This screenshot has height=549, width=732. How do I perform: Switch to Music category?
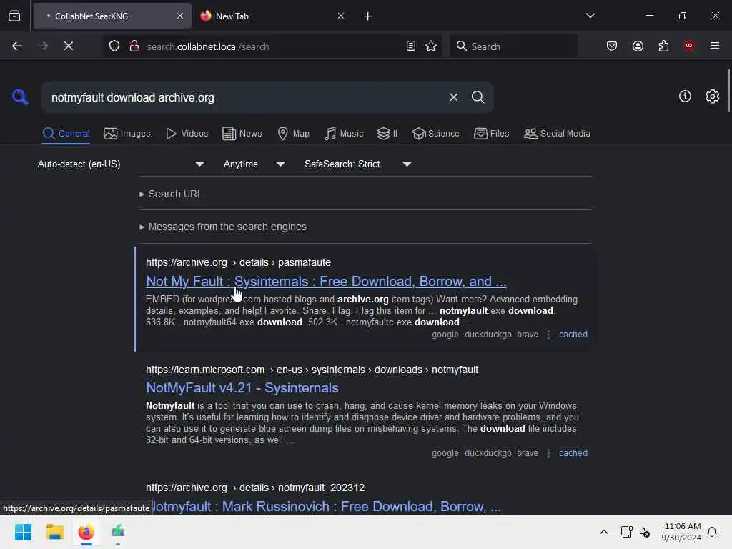point(344,134)
